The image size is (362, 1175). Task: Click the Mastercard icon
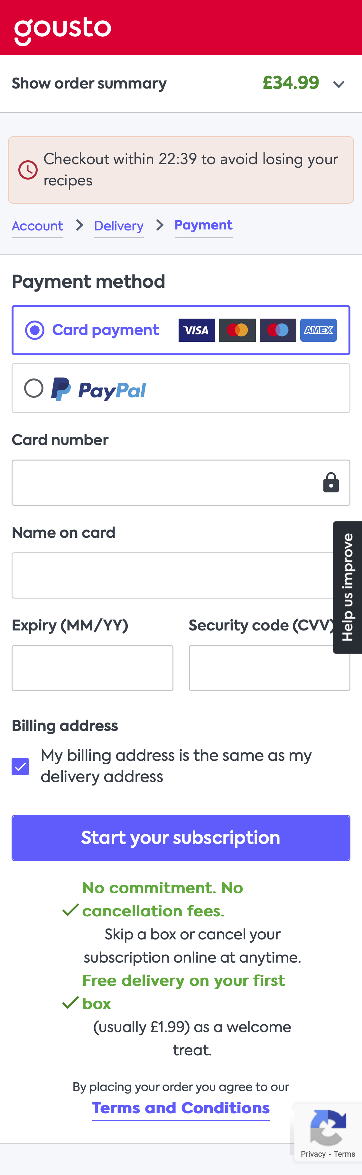pyautogui.click(x=237, y=330)
